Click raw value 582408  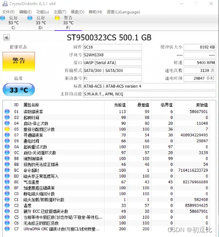click(201, 199)
